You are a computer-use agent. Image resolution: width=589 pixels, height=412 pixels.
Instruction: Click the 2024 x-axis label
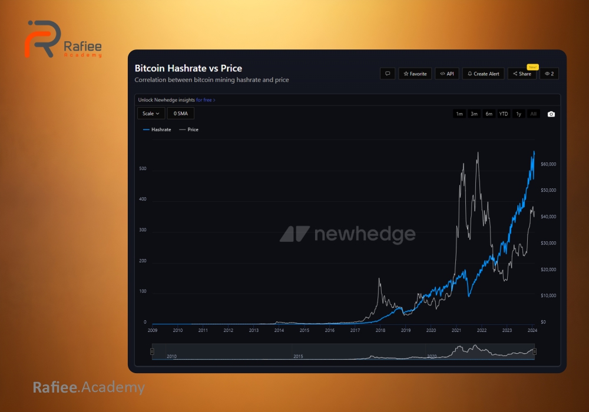coord(532,330)
